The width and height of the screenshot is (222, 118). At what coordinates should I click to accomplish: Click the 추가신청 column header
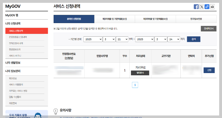209,56
